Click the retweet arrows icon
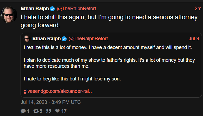Image resolution: width=203 pixels, height=116 pixels. tap(36, 111)
